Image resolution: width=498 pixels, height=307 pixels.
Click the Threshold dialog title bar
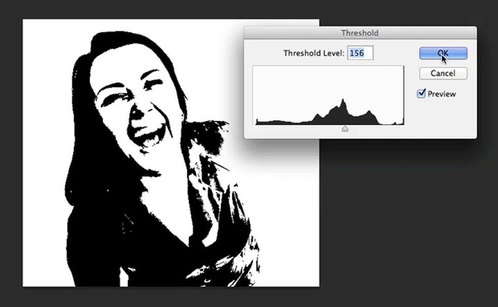[x=360, y=33]
